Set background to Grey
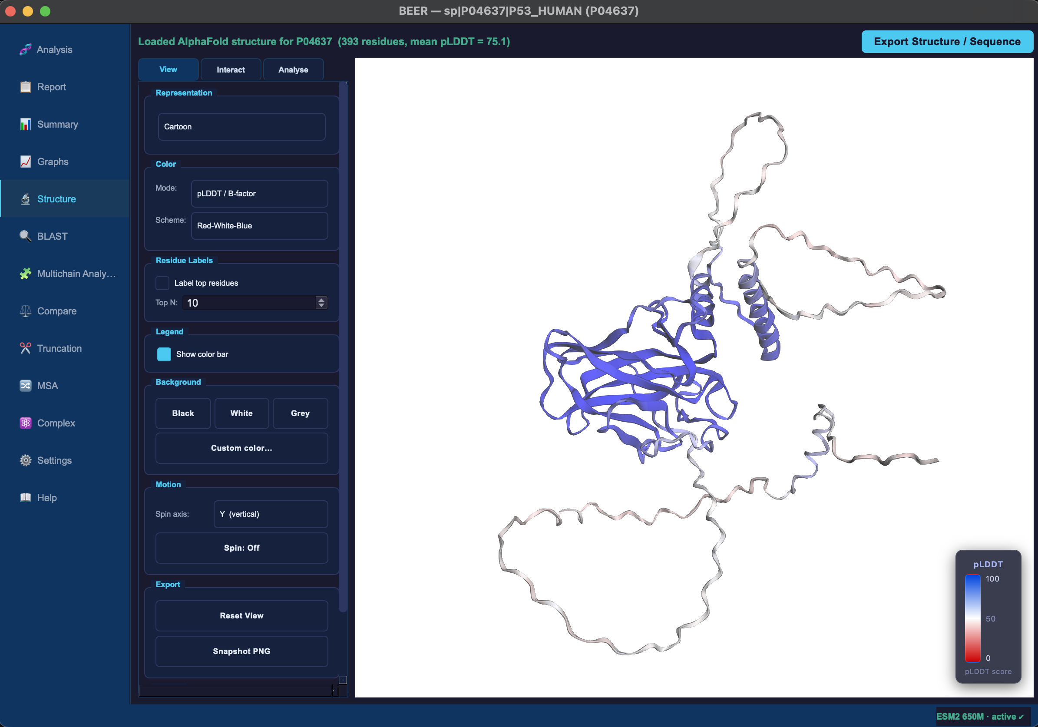 (300, 413)
